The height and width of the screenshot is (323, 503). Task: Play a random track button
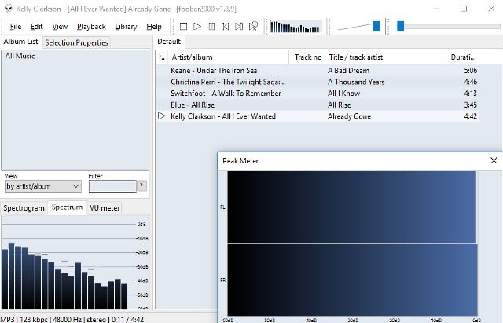tap(253, 26)
